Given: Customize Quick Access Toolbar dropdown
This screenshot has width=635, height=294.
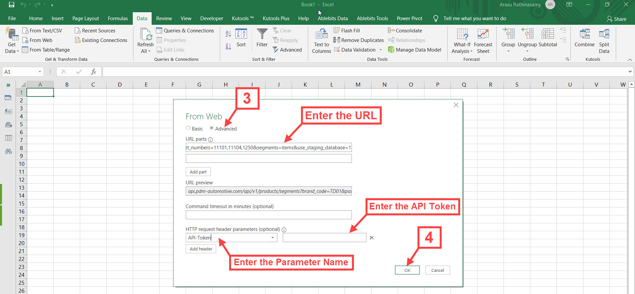Looking at the screenshot, I should point(52,5).
